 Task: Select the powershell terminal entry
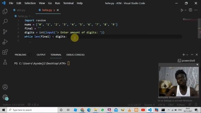click(186, 61)
